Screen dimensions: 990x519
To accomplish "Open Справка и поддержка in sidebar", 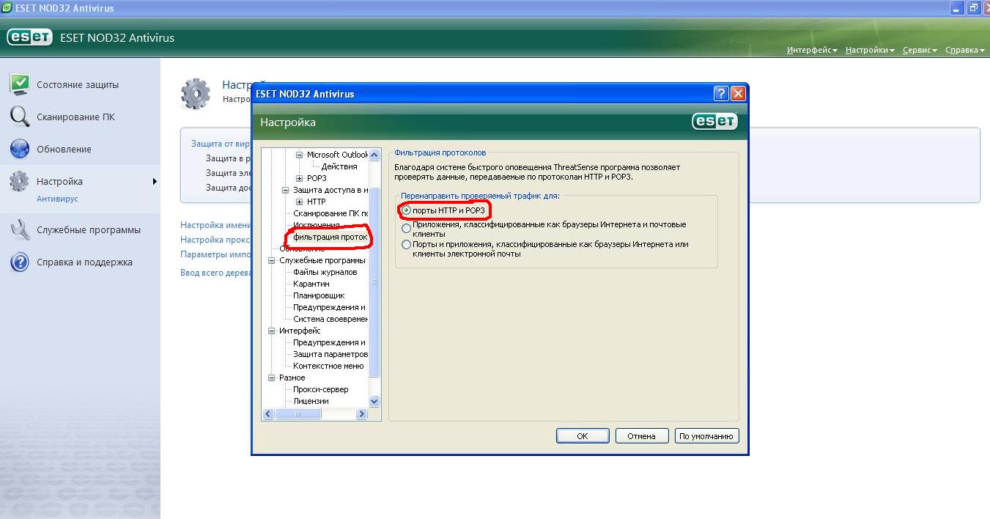I will (x=85, y=262).
